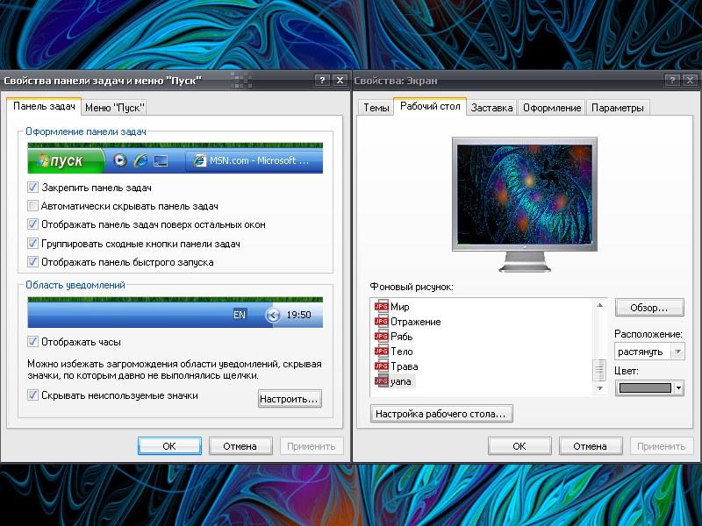Image resolution: width=702 pixels, height=526 pixels.
Task: Select Отражение wallpaper in the list
Action: coord(415,322)
